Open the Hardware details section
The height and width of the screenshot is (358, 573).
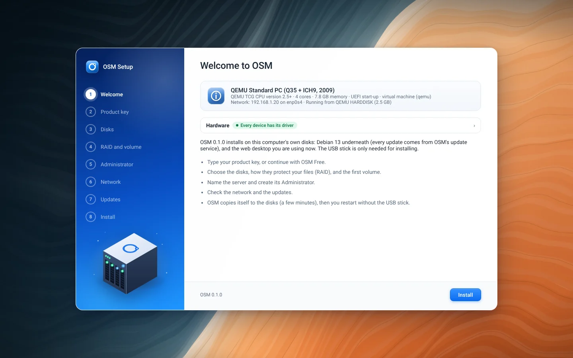tap(341, 125)
